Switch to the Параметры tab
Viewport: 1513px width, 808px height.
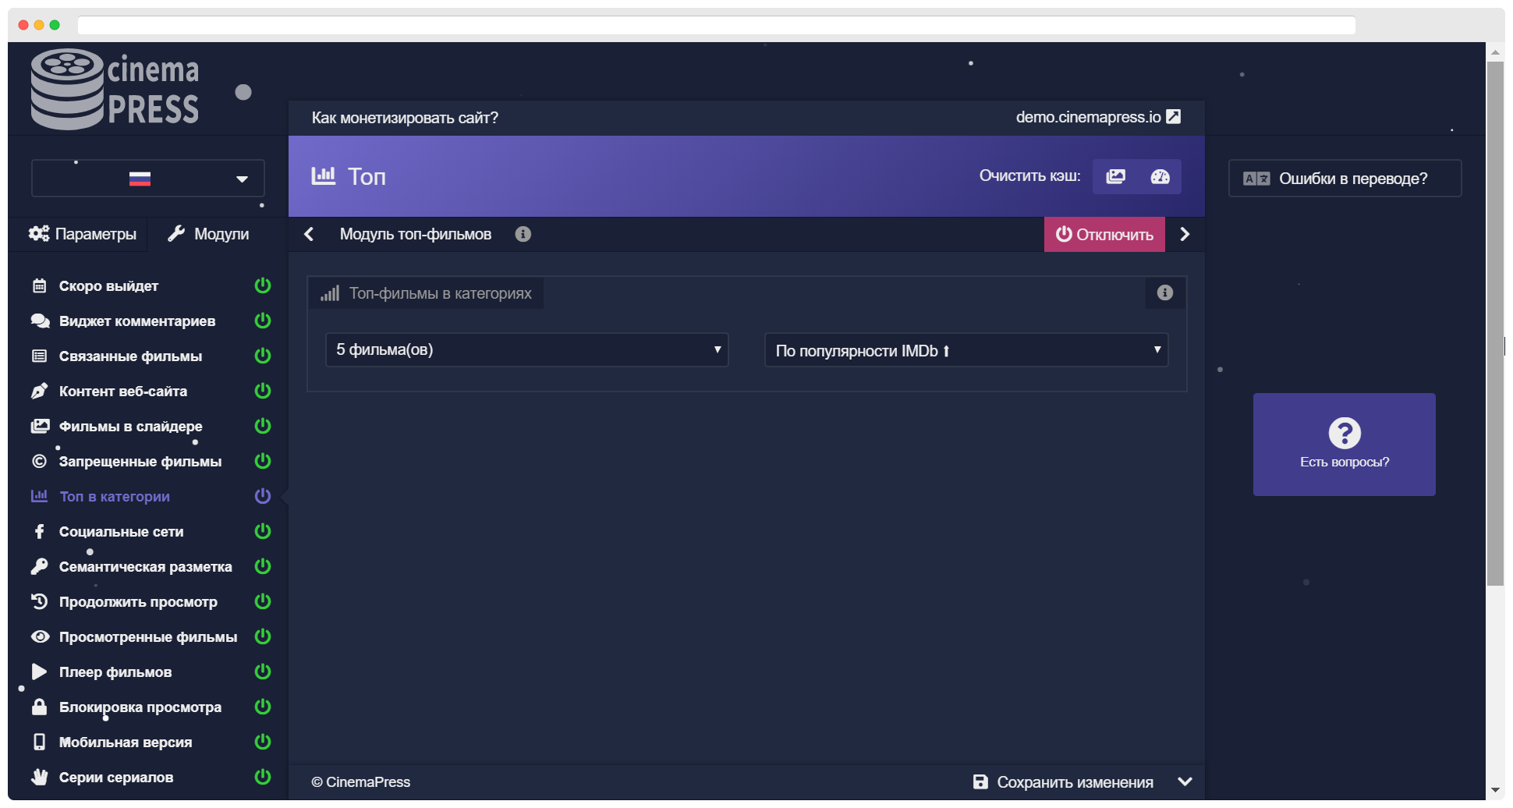click(x=82, y=234)
